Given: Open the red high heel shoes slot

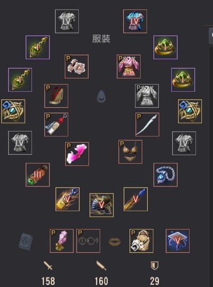Looking at the screenshot, I should click(56, 96).
